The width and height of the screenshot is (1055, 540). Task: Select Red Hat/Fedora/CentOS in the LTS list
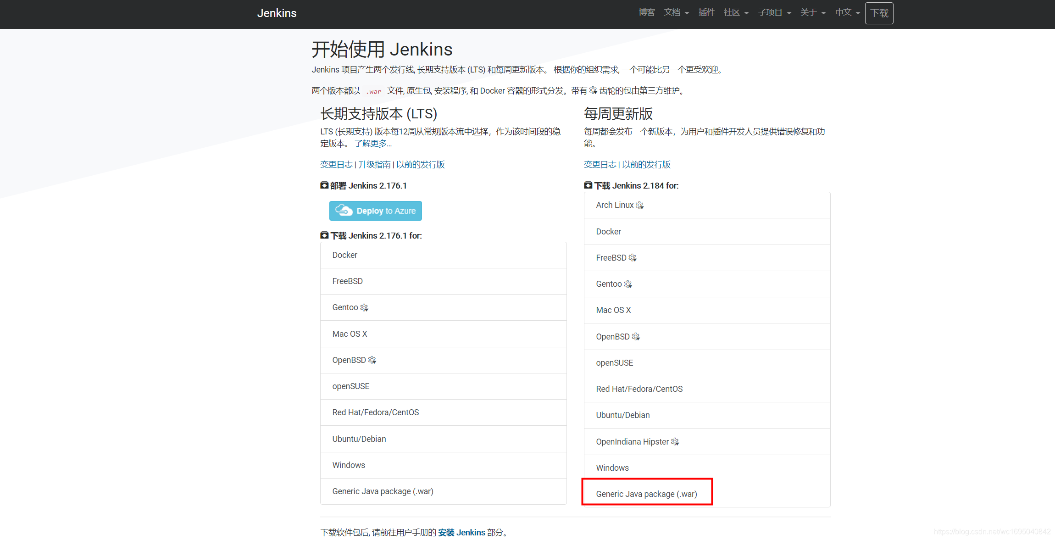(x=444, y=412)
